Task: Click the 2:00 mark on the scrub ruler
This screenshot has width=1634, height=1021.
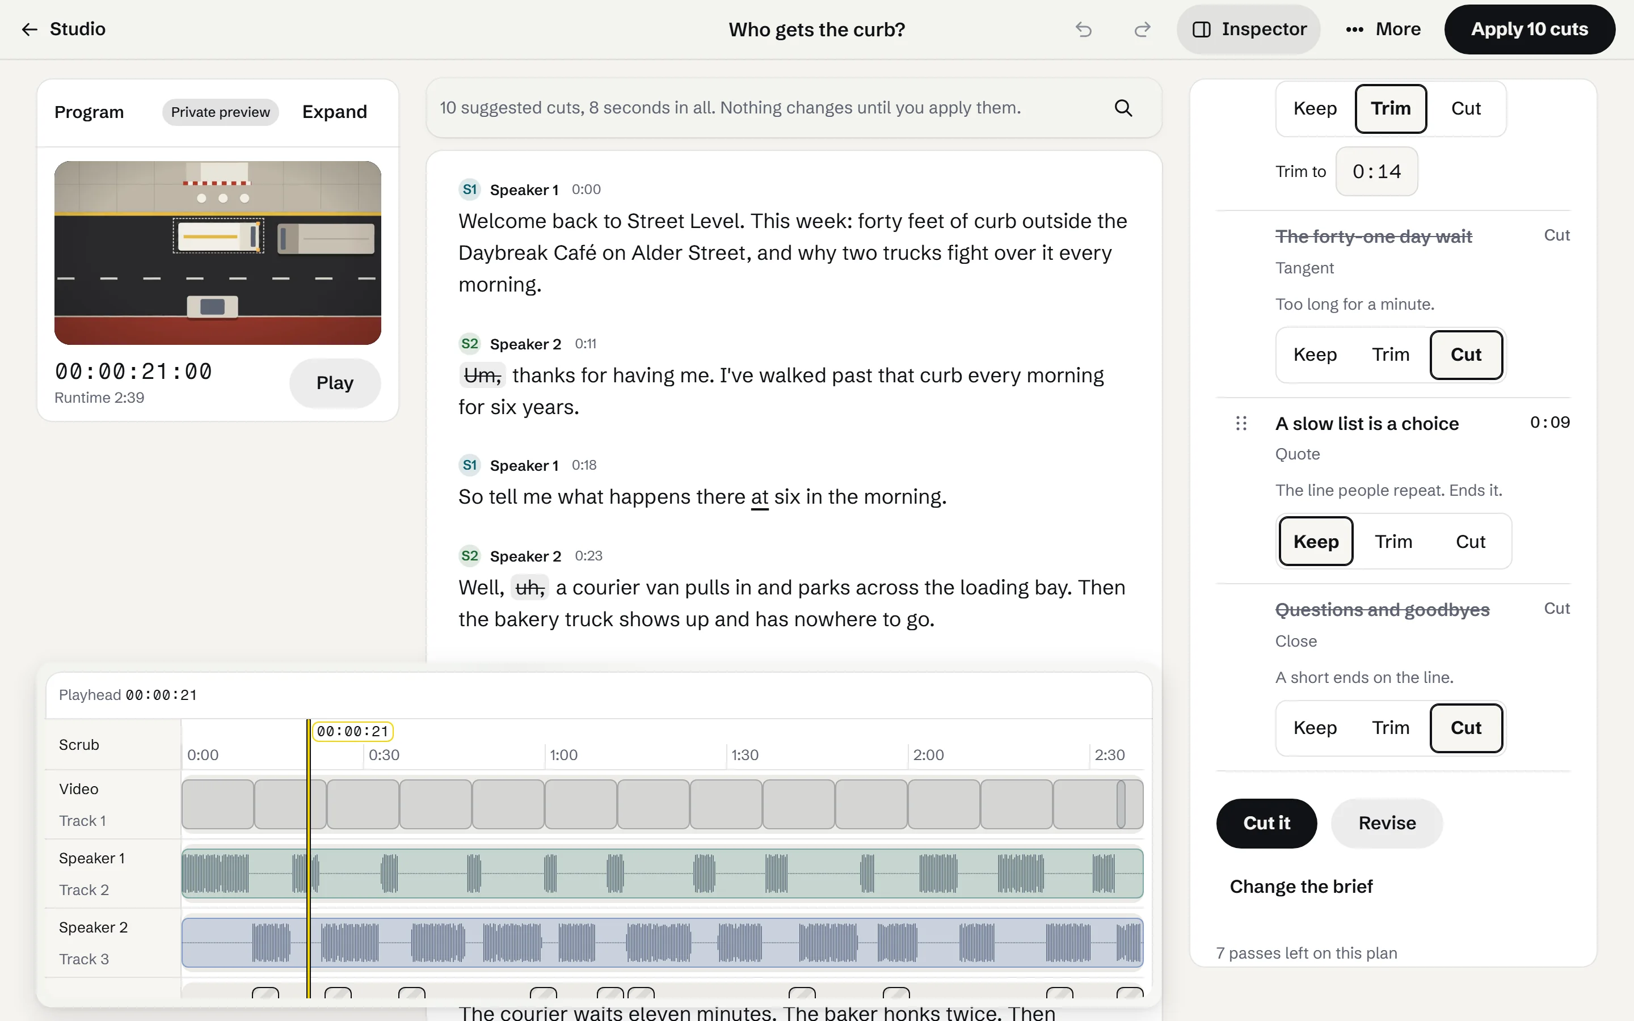Action: (x=928, y=755)
